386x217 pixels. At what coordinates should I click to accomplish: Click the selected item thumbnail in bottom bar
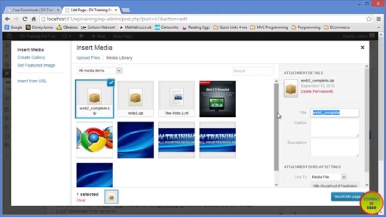tap(111, 197)
